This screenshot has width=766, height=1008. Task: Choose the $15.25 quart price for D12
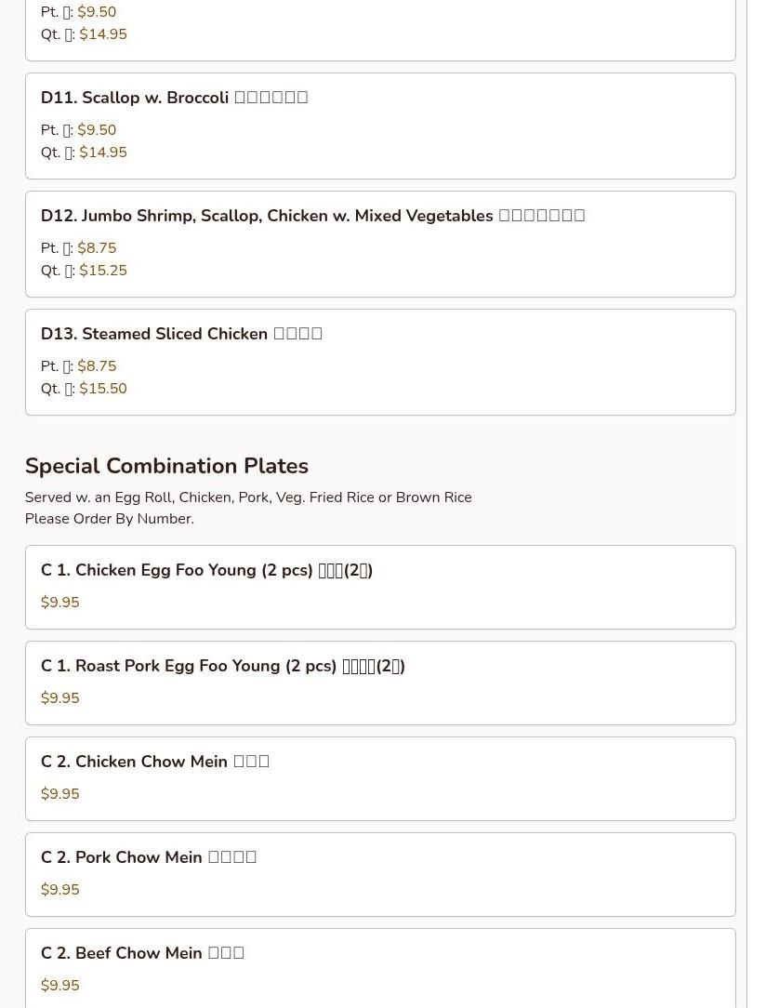[102, 271]
